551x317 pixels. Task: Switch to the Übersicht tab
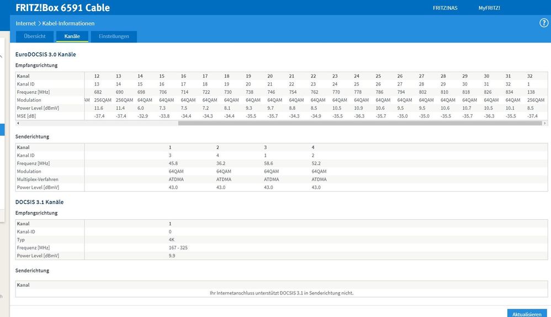tap(35, 36)
